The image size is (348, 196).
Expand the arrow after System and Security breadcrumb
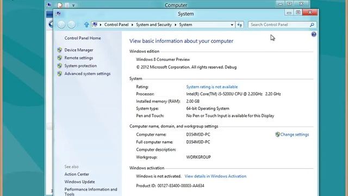pyautogui.click(x=175, y=24)
